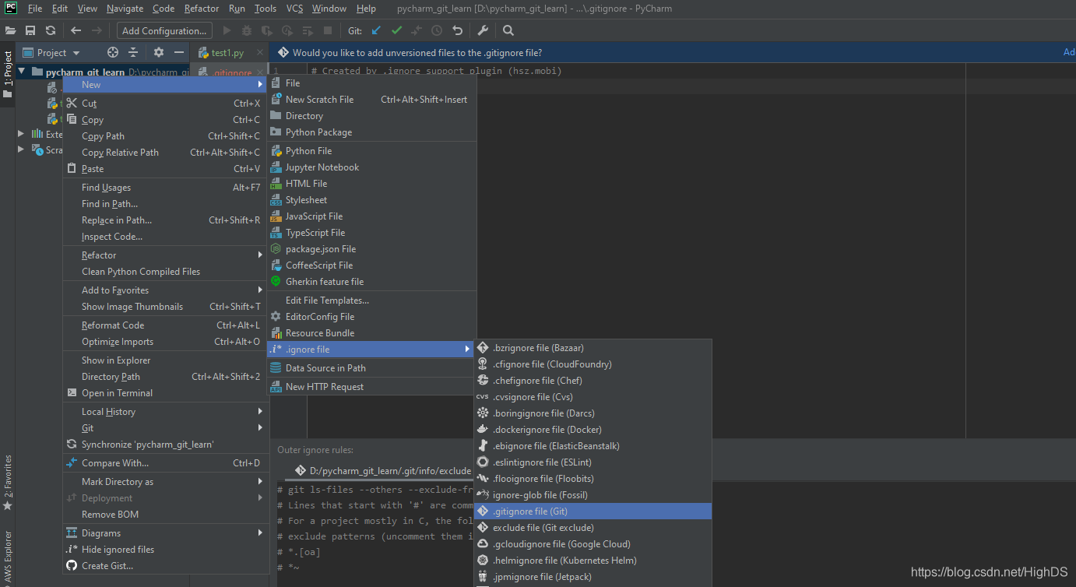Open the Add to Favorites submenu
This screenshot has width=1076, height=587.
coord(165,290)
